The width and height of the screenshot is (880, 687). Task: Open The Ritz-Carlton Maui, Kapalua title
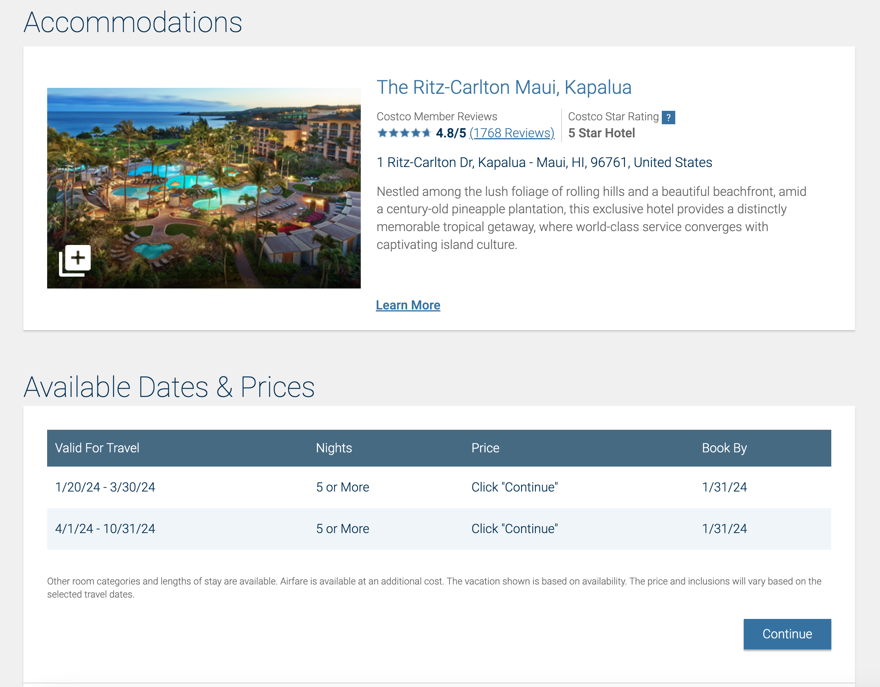tap(504, 87)
